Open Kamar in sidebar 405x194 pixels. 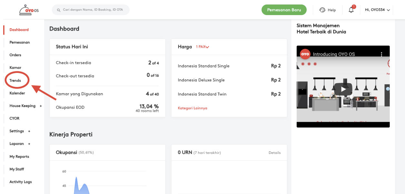pyautogui.click(x=15, y=68)
